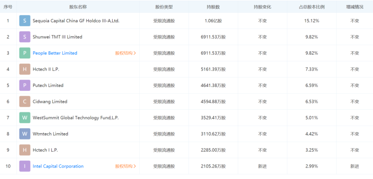Viewport: 373px width, 179px height.
Task: Click the 2.99% share ratio
Action: pyautogui.click(x=311, y=166)
